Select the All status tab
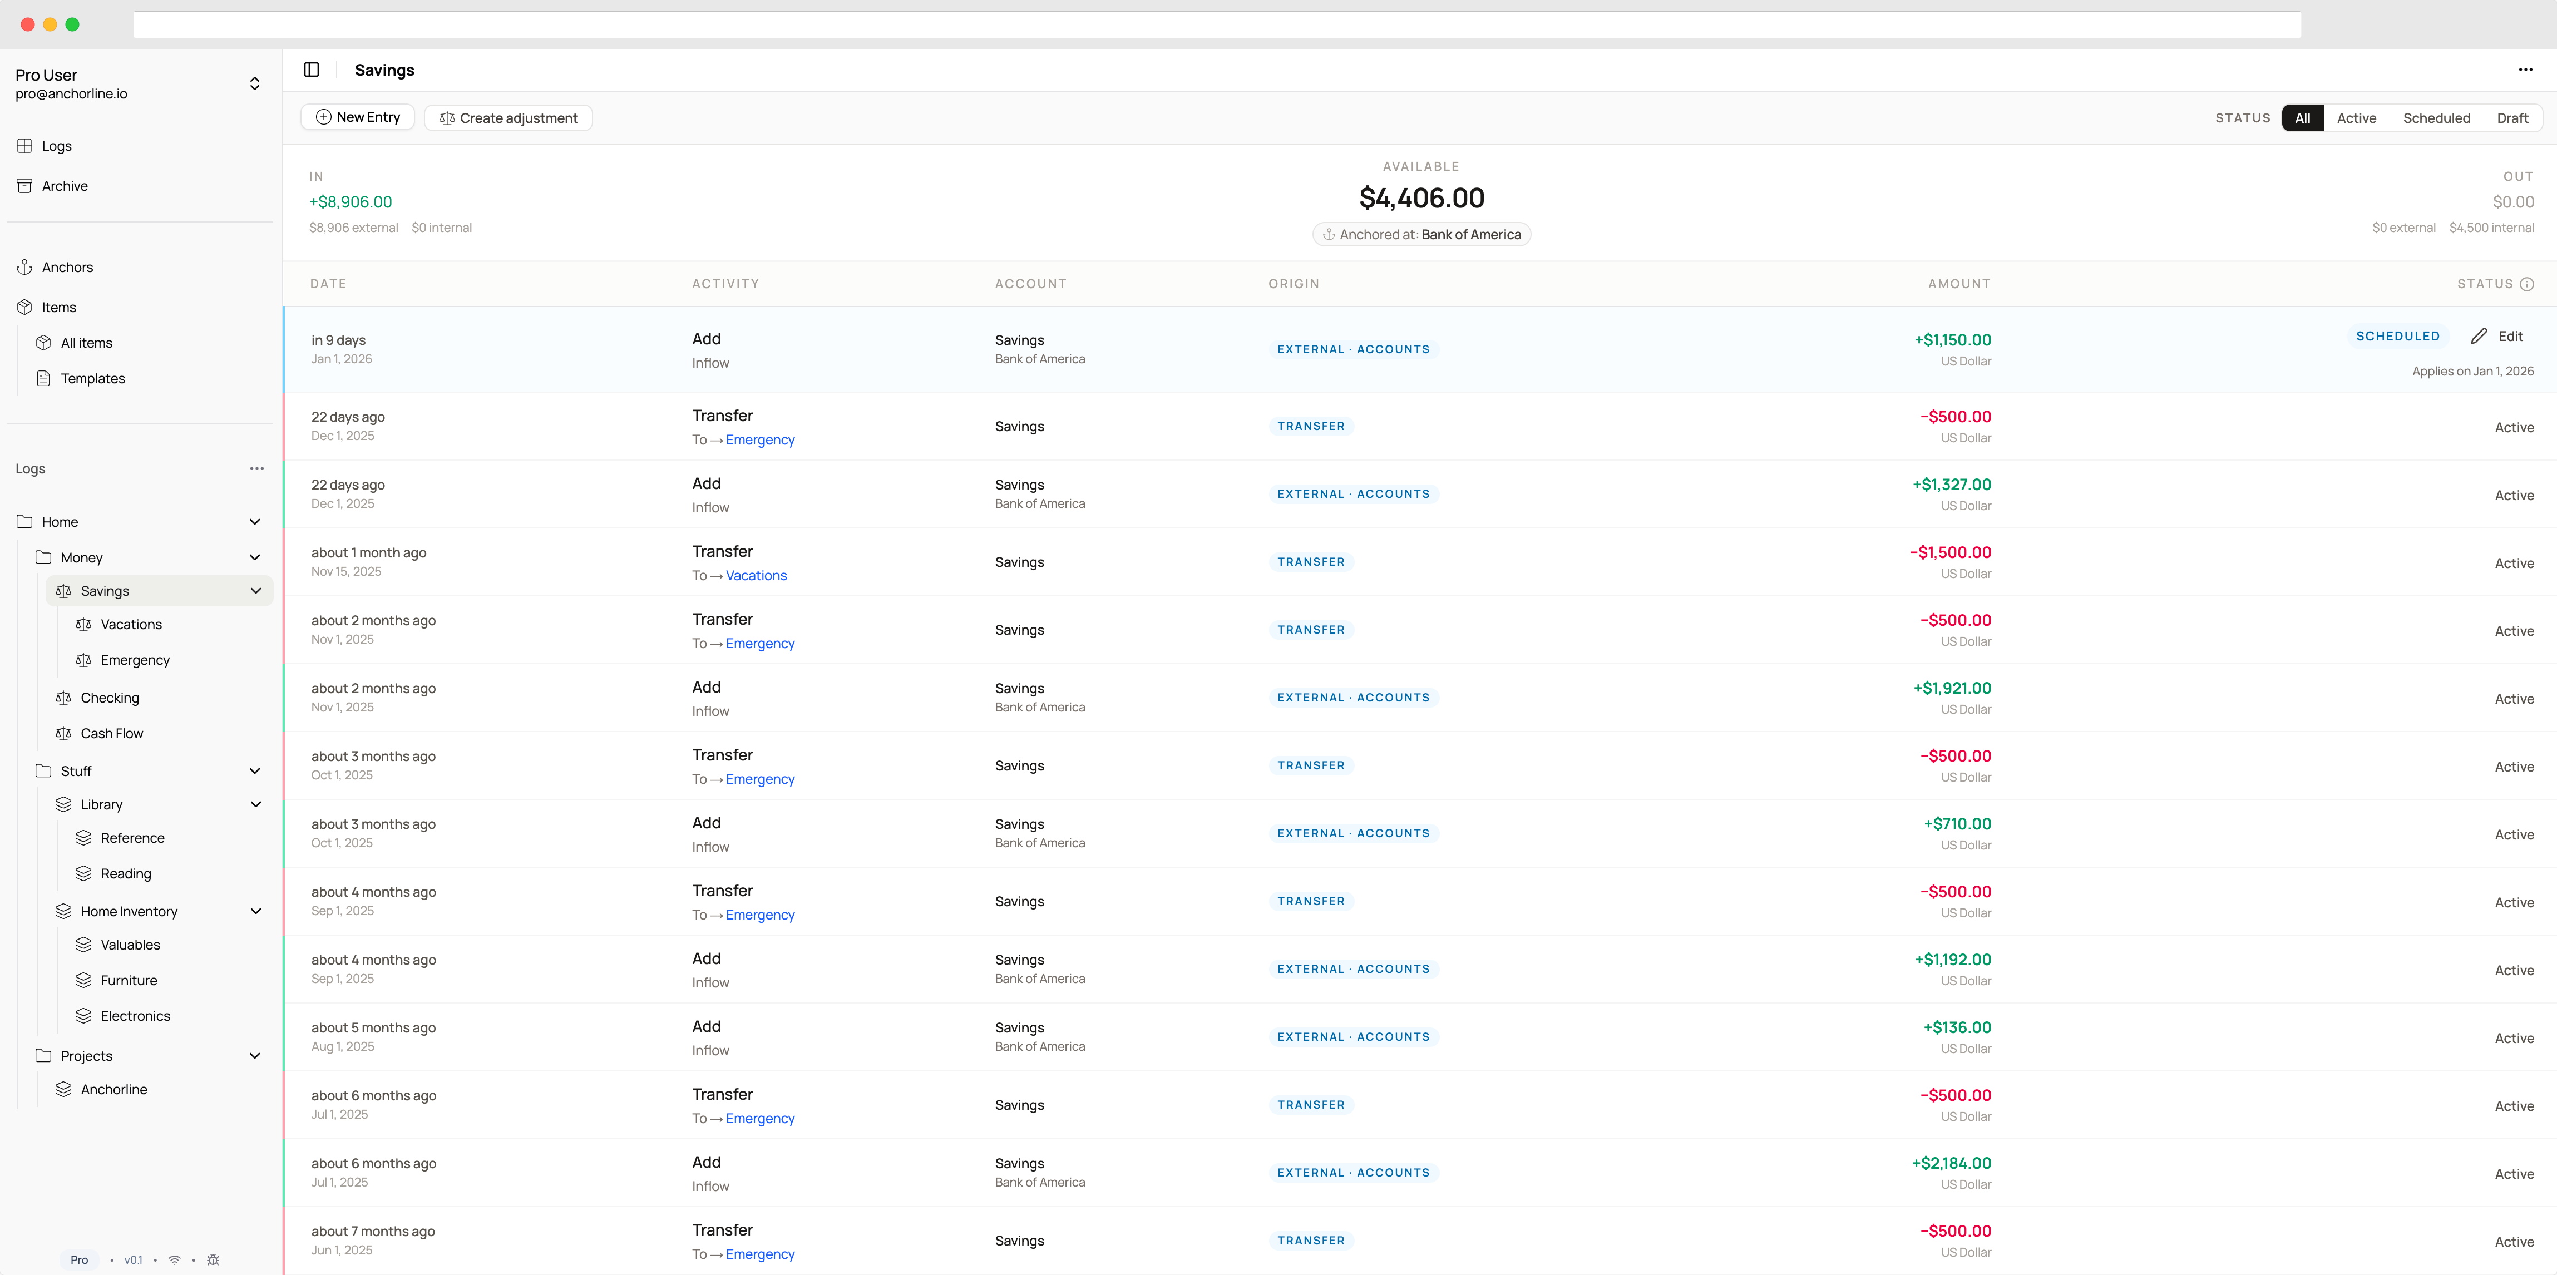The width and height of the screenshot is (2557, 1275). pos(2303,117)
